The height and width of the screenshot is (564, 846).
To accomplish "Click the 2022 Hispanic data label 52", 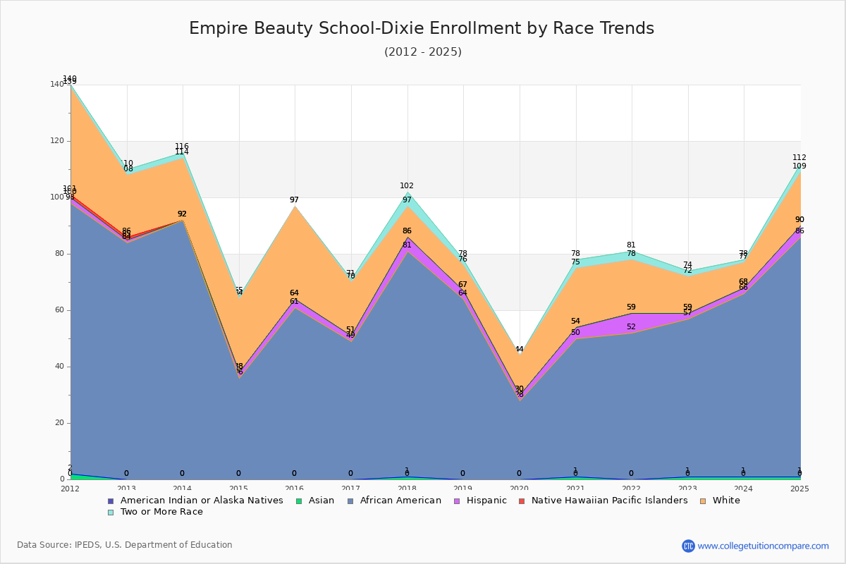I will point(631,327).
